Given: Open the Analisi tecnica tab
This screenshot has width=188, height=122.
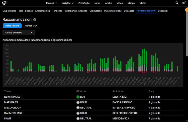Looking at the screenshot, I should (x=42, y=11).
